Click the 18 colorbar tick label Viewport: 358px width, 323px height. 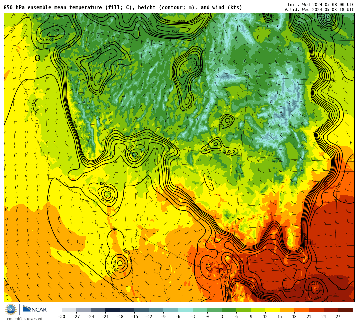295,317
